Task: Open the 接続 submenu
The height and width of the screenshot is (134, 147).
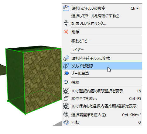Action: (102, 82)
